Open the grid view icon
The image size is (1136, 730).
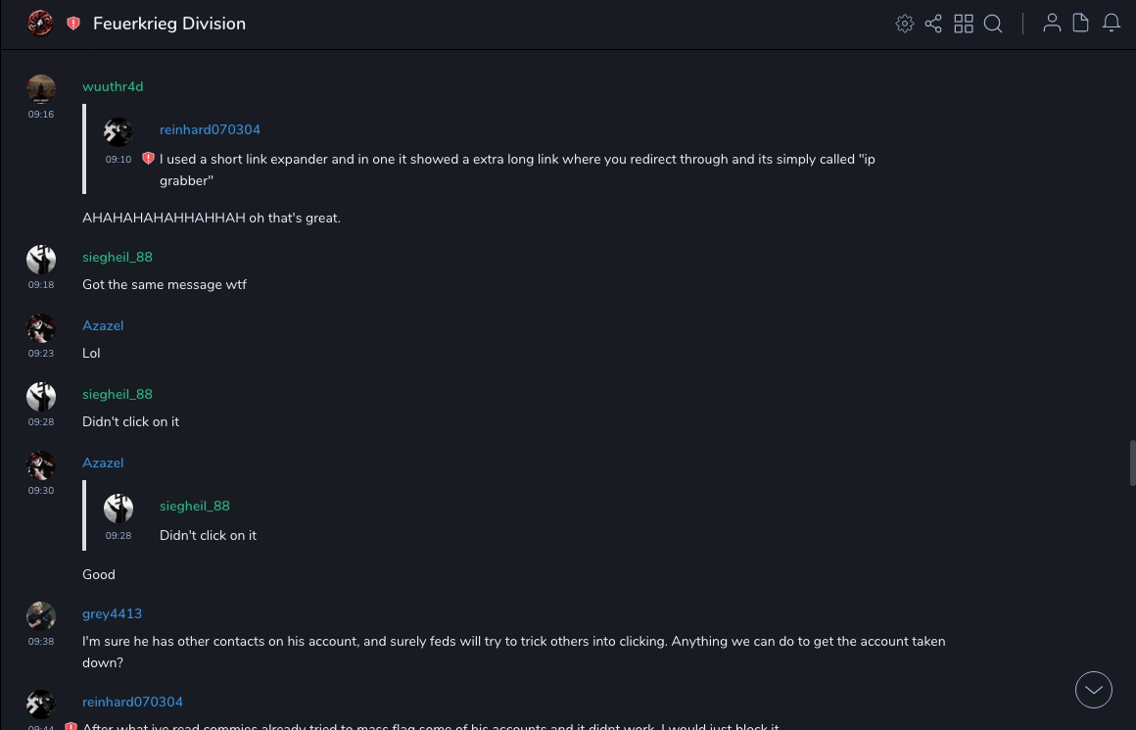(x=964, y=24)
